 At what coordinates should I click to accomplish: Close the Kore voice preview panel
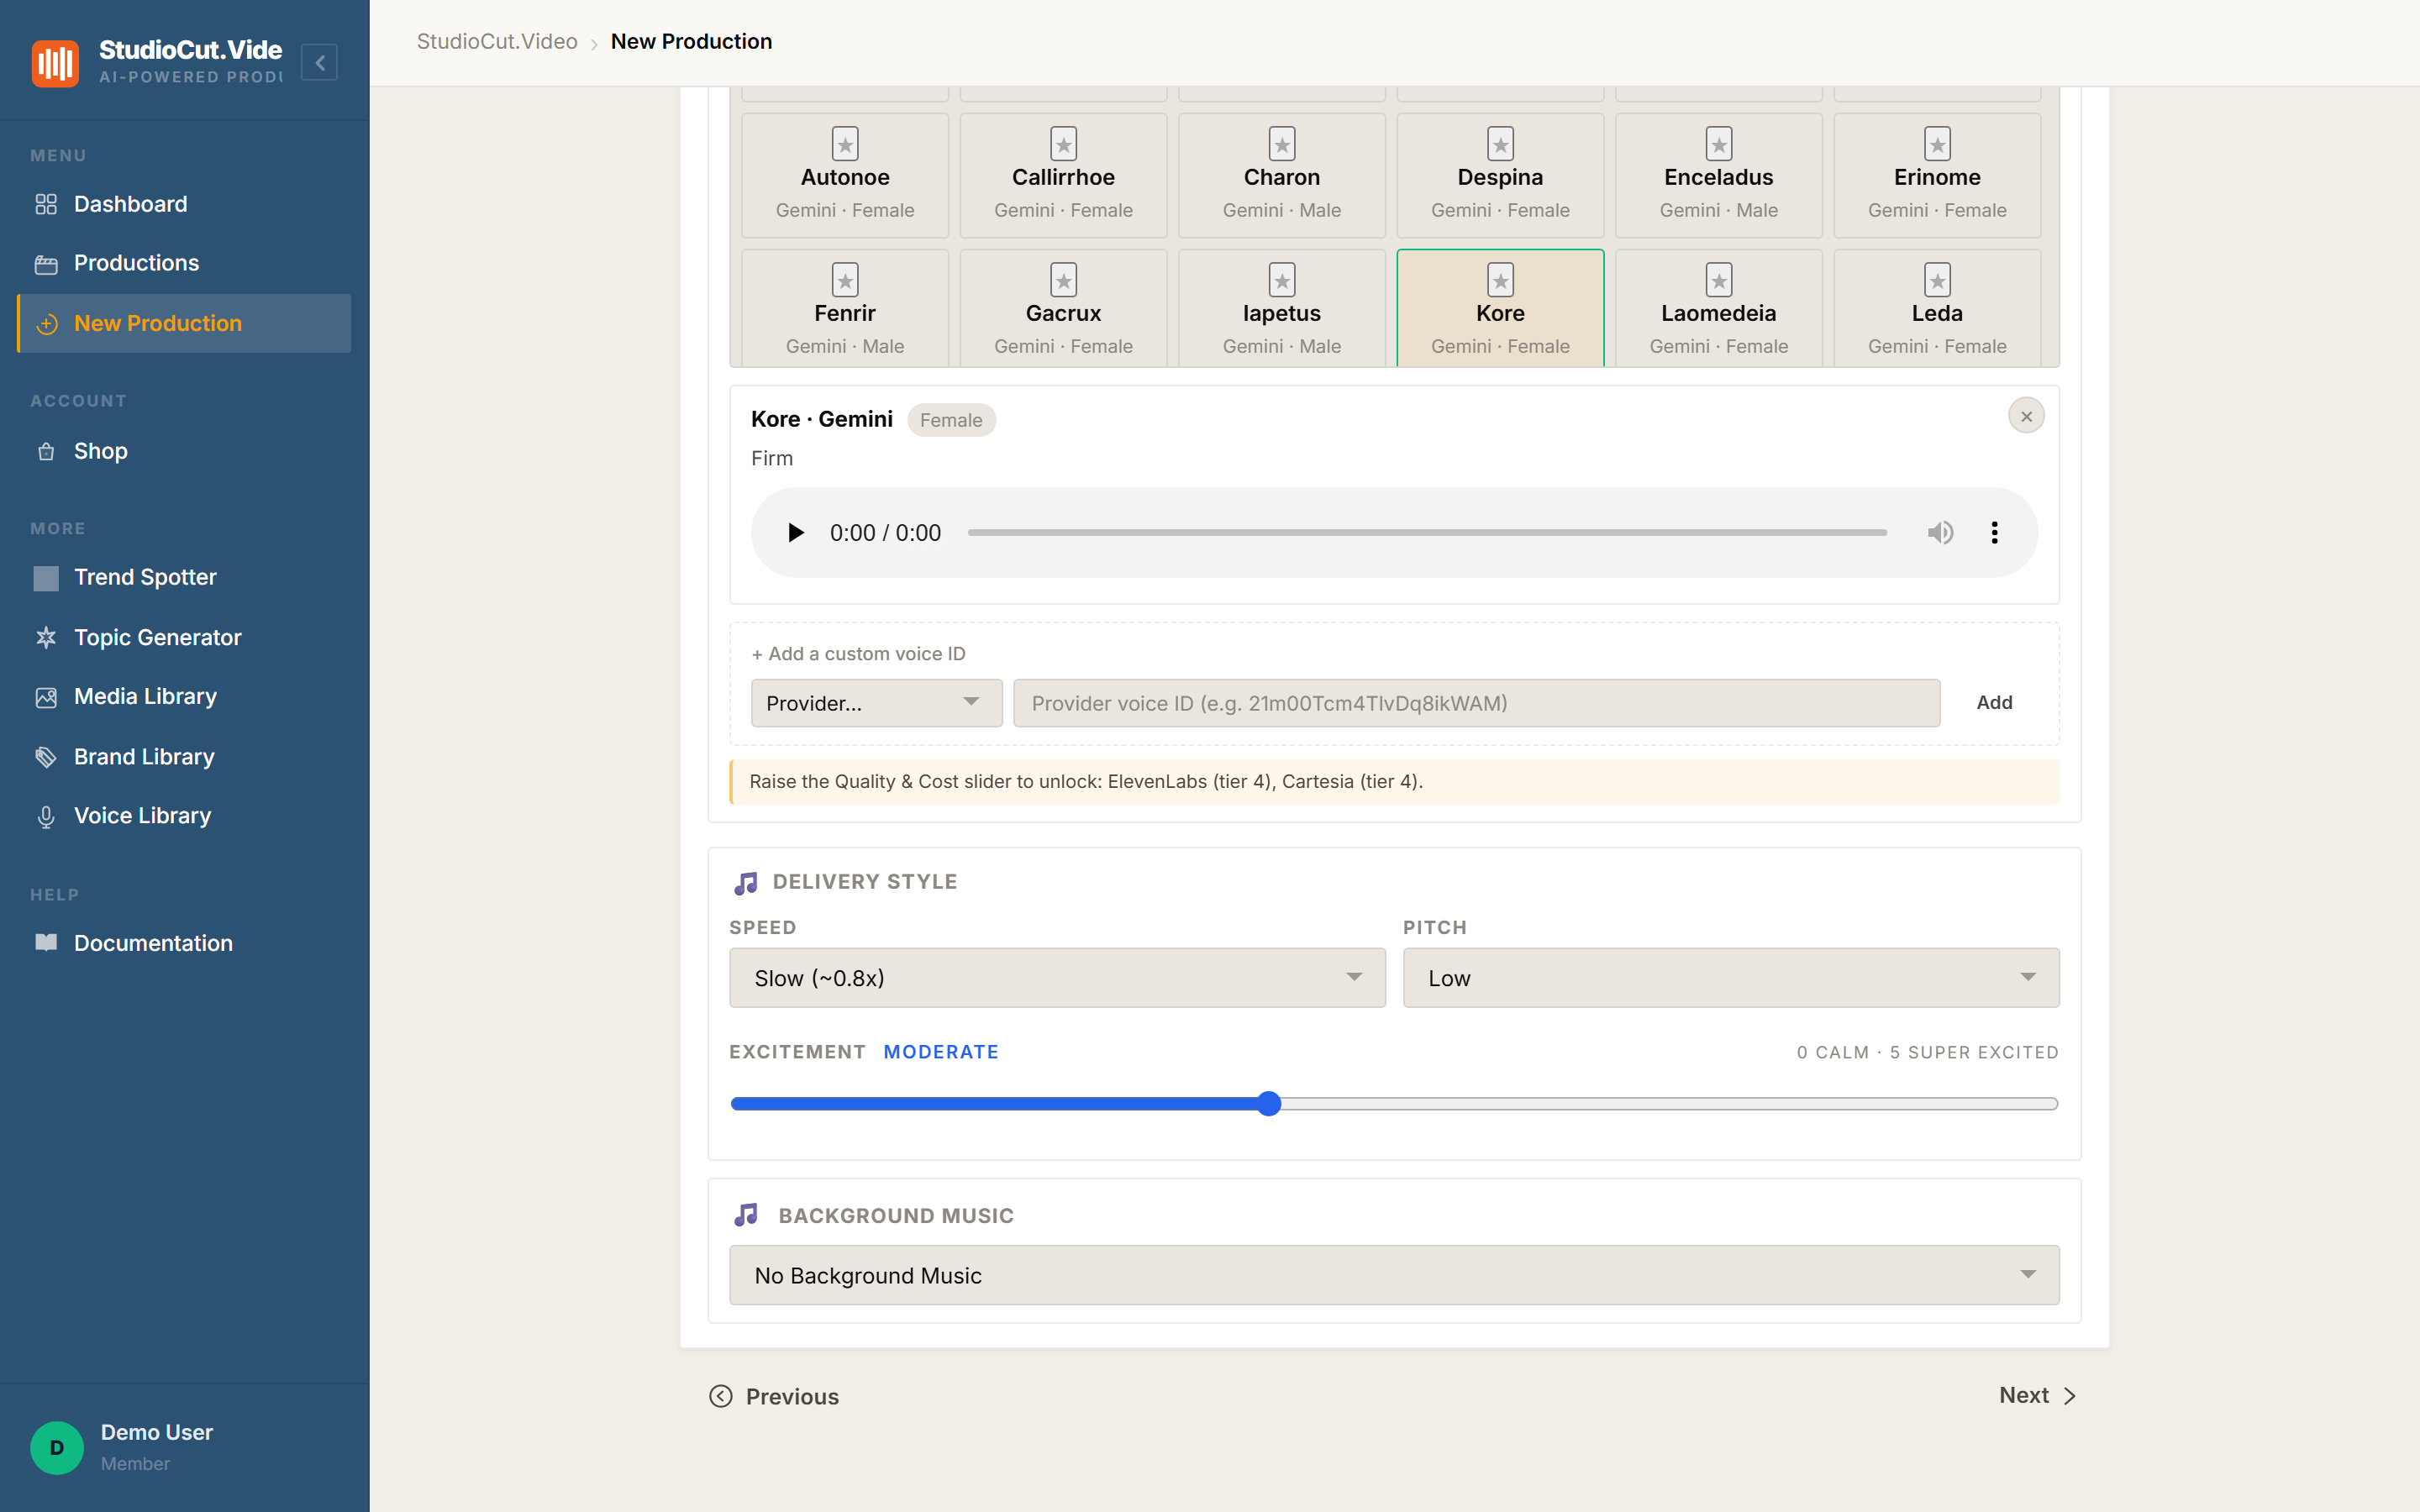(2026, 416)
